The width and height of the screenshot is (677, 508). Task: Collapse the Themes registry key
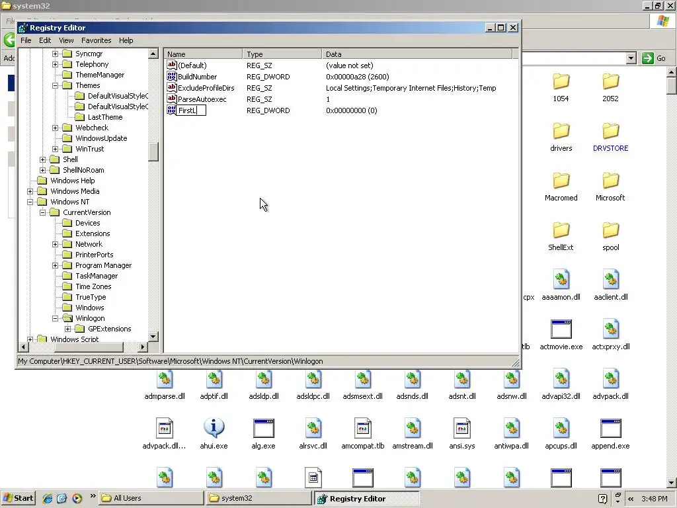56,85
